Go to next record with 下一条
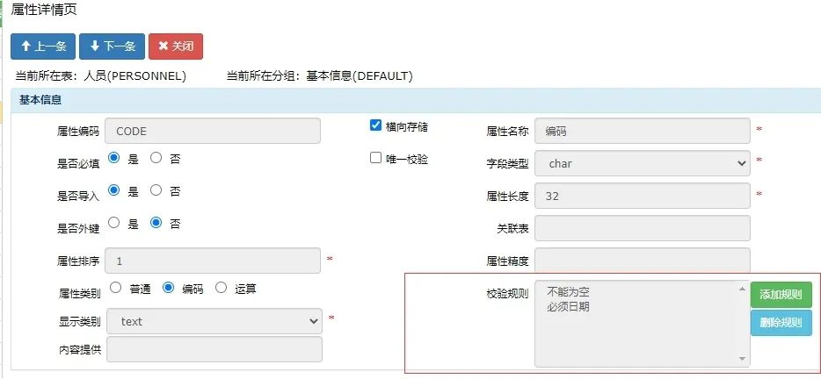821x379 pixels. pos(112,46)
